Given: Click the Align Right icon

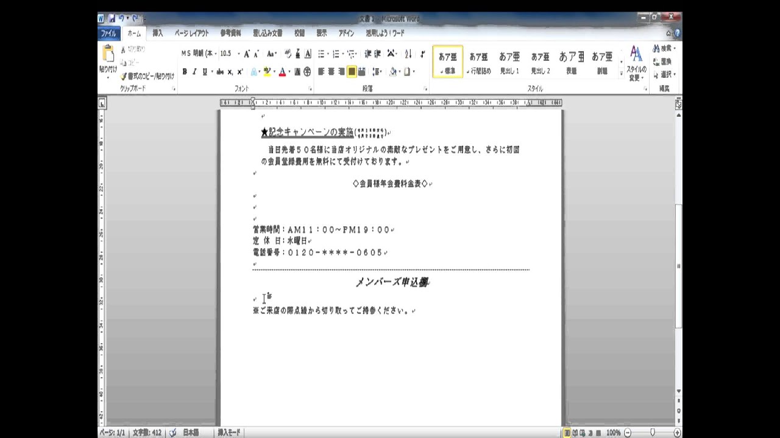Looking at the screenshot, I should tap(341, 72).
